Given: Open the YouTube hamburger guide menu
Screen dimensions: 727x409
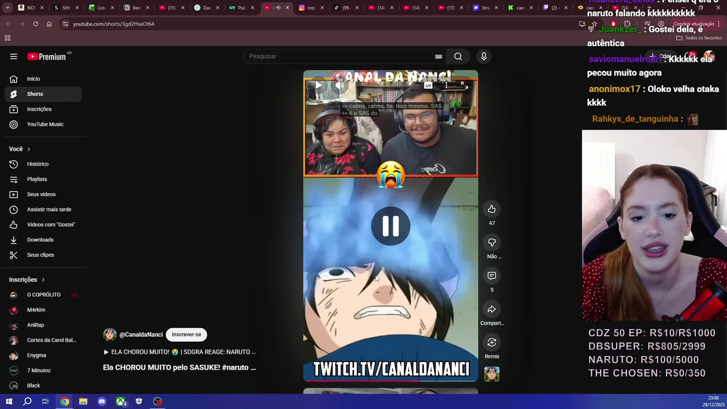Looking at the screenshot, I should click(14, 56).
